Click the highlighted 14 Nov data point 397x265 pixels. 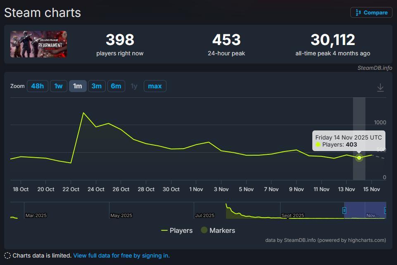[359, 158]
